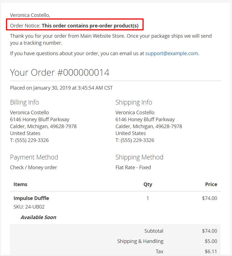The image size is (232, 256).
Task: Click the Items column header
Action: (21, 184)
